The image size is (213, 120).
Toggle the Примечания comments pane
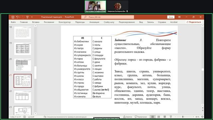click(141, 117)
